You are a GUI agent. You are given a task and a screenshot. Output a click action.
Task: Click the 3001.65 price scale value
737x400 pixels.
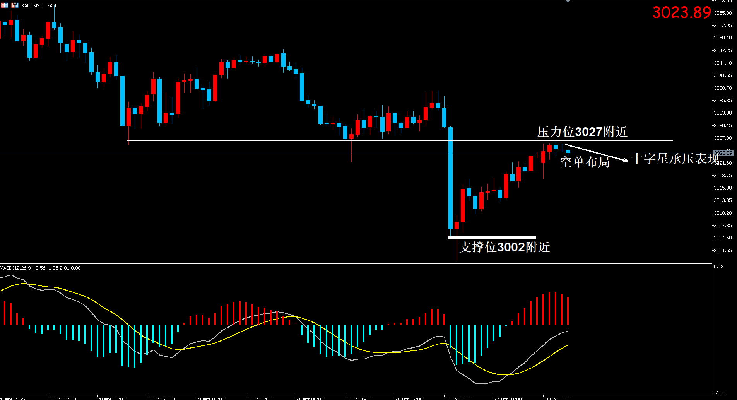[723, 250]
